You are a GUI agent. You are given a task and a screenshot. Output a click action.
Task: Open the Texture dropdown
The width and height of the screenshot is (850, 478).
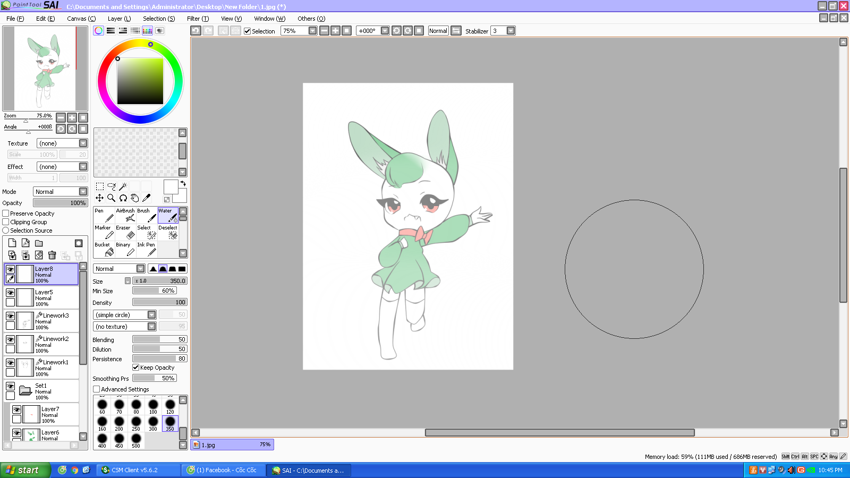click(83, 143)
